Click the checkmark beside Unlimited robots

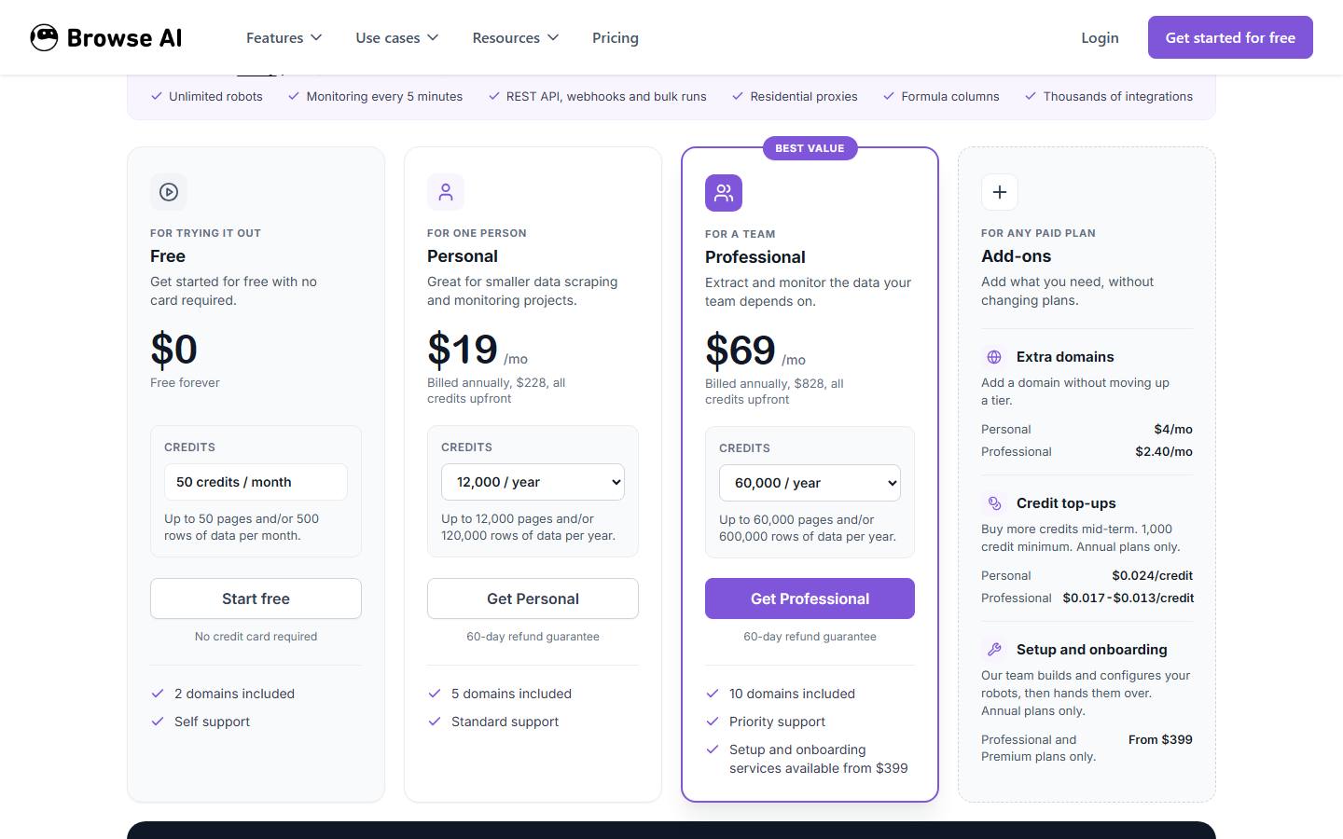point(157,96)
